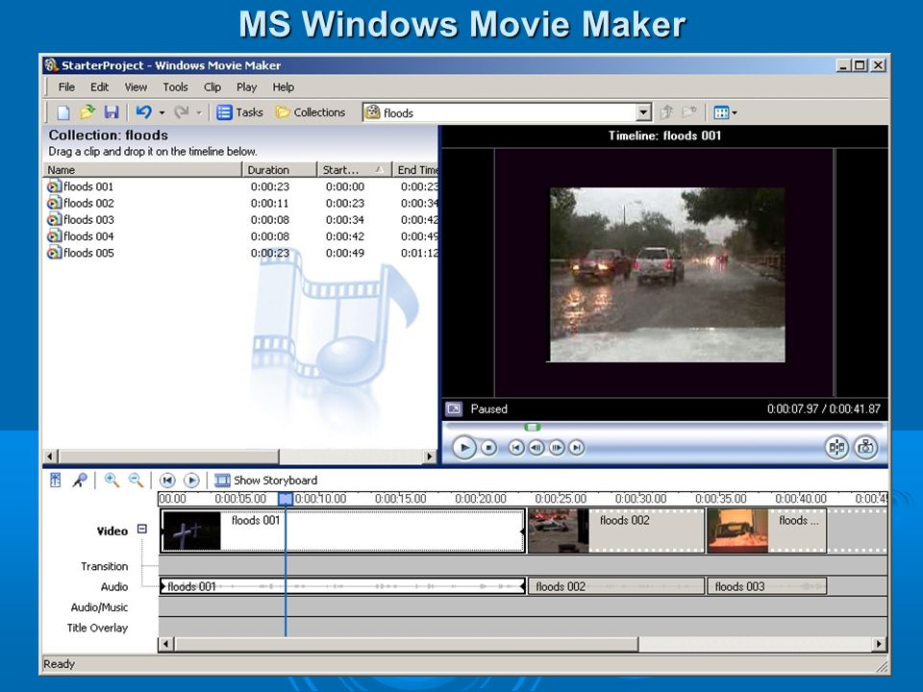Screen dimensions: 923x692
Task: Switch to the Show Storyboard view
Action: pyautogui.click(x=266, y=481)
